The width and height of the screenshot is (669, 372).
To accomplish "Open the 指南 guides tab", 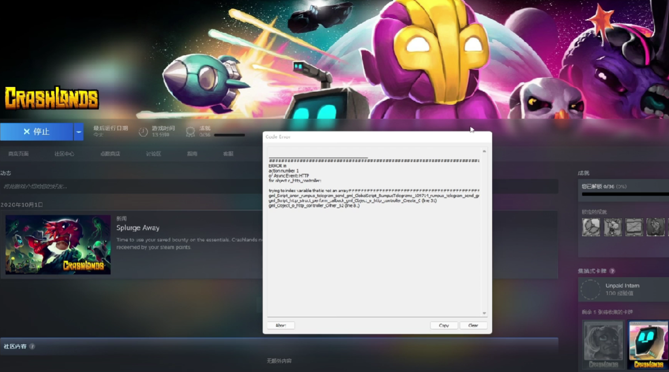I will [192, 154].
